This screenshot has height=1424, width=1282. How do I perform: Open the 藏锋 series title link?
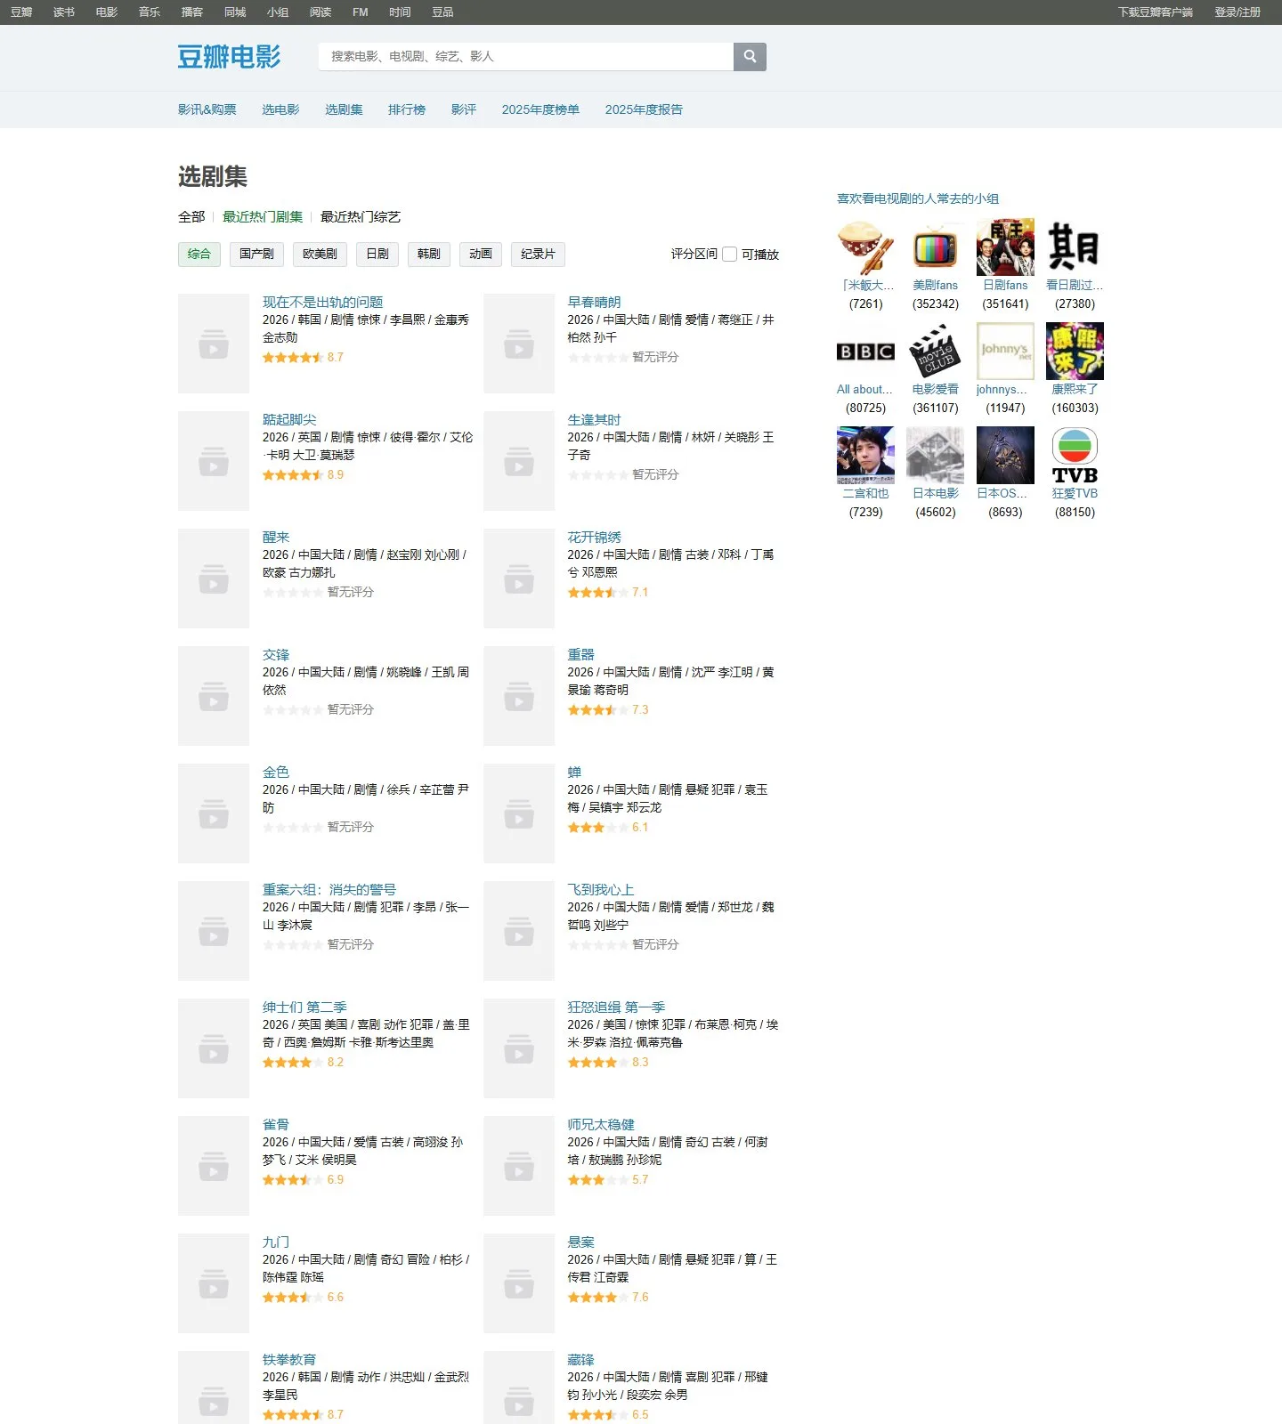(x=580, y=1359)
